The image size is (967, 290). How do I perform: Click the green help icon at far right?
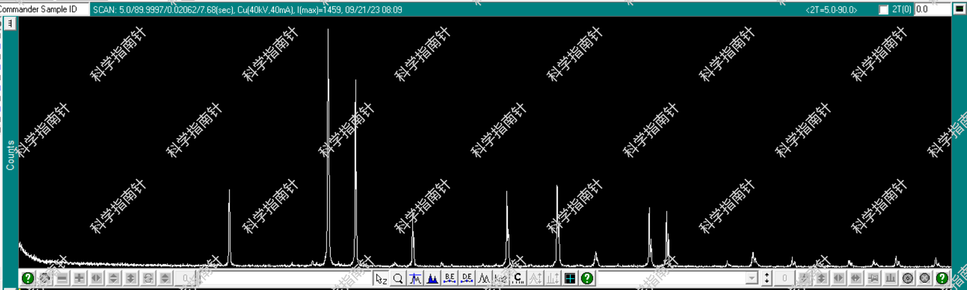[942, 279]
